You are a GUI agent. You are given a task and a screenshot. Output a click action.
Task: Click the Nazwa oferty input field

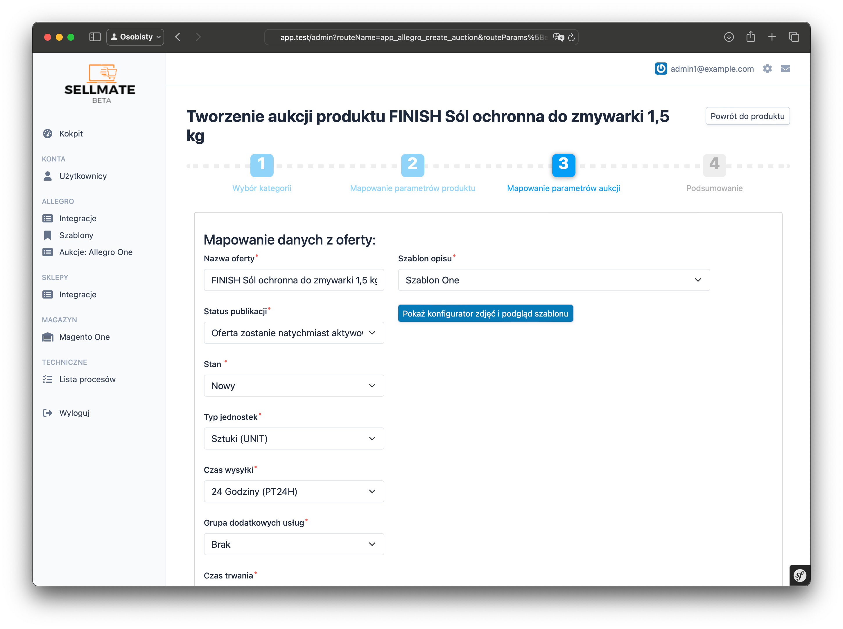tap(294, 280)
